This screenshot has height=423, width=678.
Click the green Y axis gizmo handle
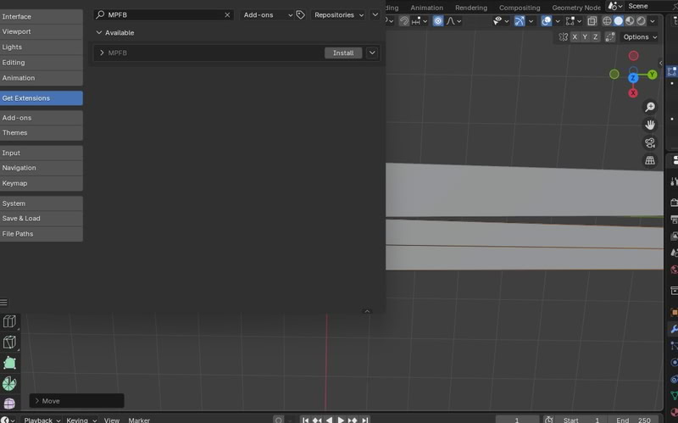pyautogui.click(x=653, y=75)
